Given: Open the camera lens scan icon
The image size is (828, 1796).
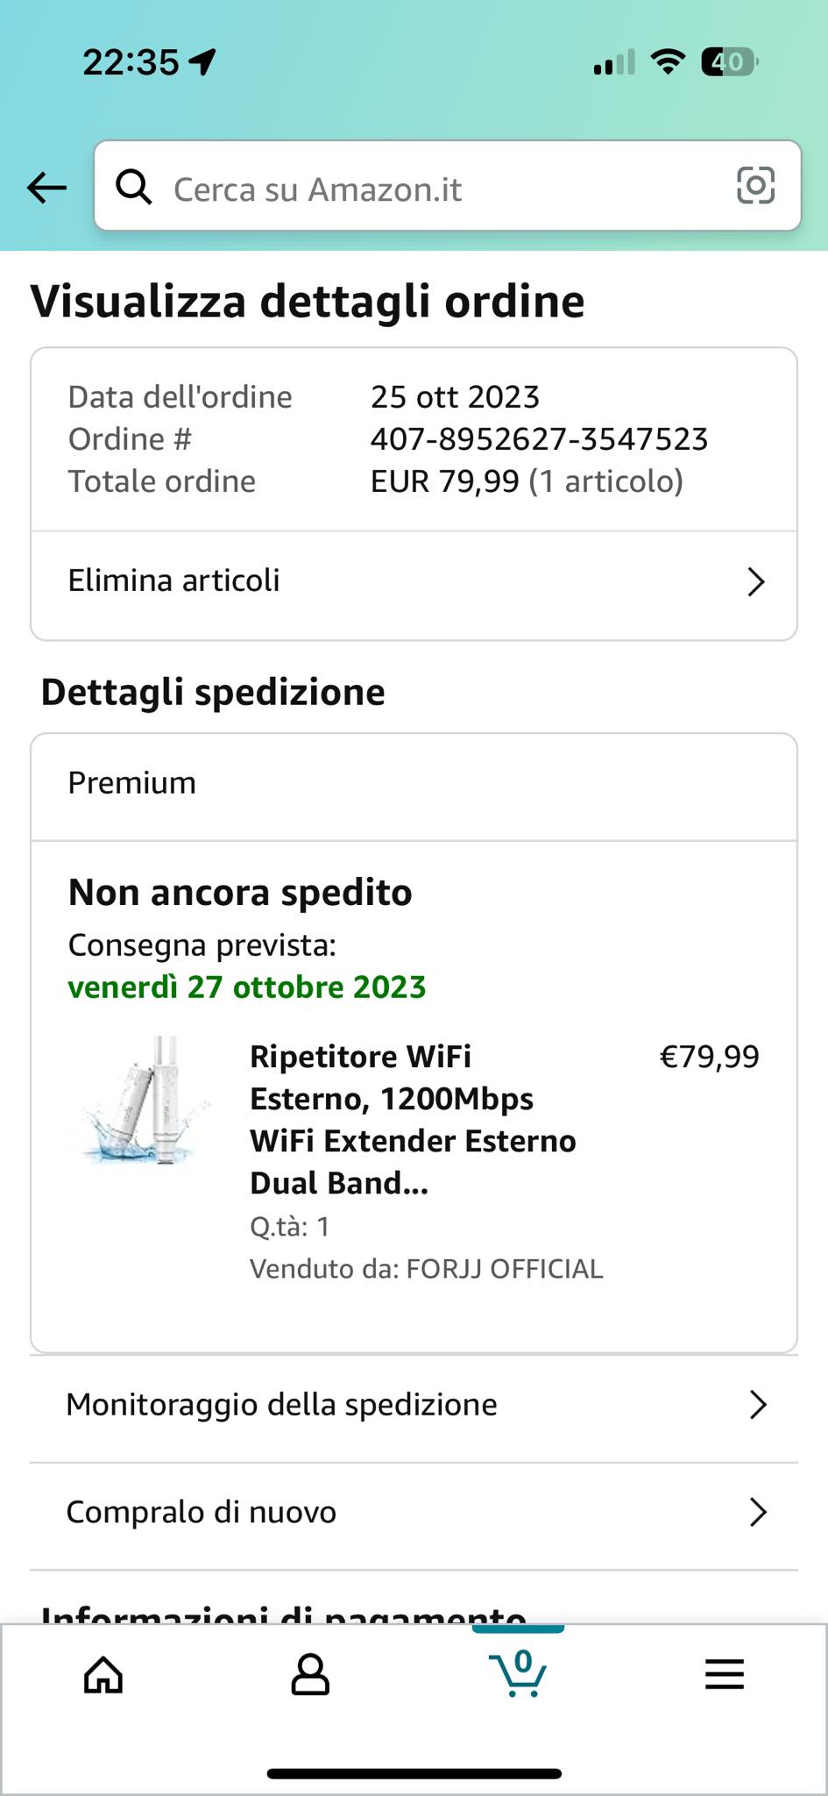Looking at the screenshot, I should pyautogui.click(x=755, y=186).
